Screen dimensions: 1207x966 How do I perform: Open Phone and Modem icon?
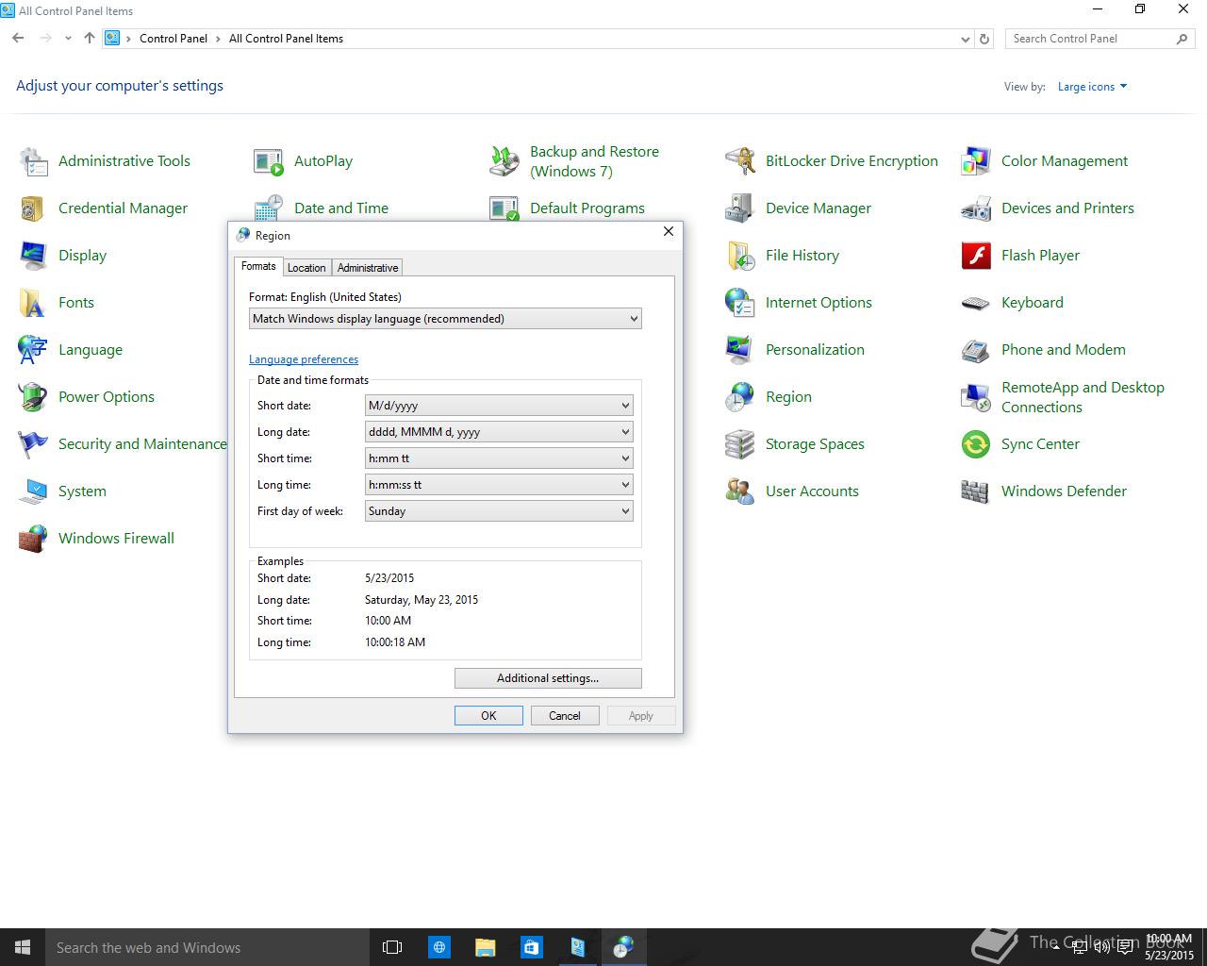pyautogui.click(x=976, y=350)
